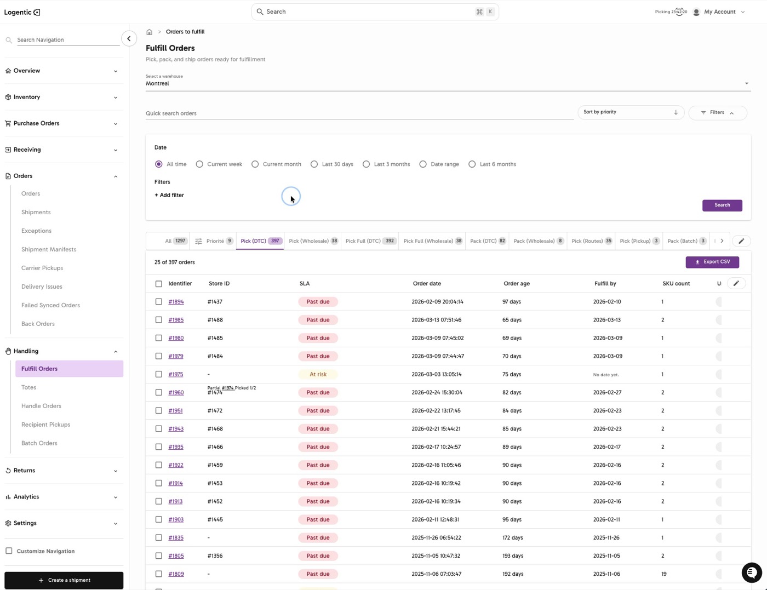Open the Montreal warehouse dropdown
The image size is (767, 590).
tap(448, 83)
